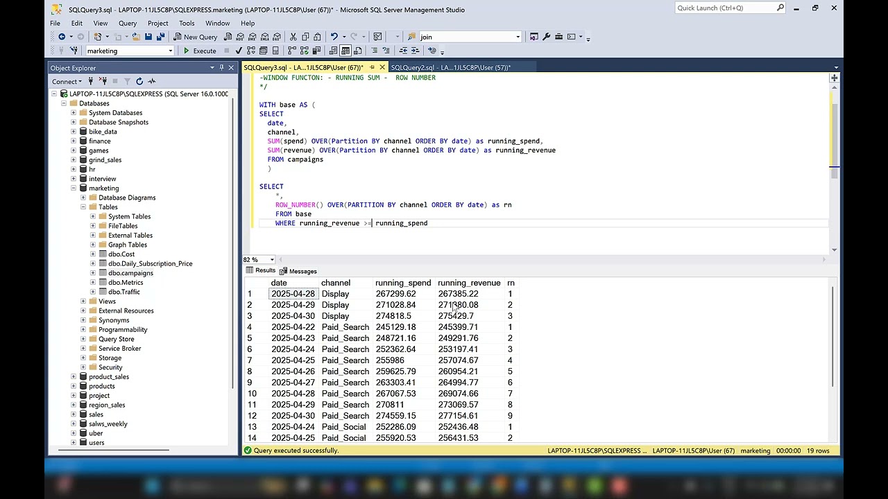The width and height of the screenshot is (888, 499).
Task: Select the Results tab
Action: pyautogui.click(x=260, y=271)
